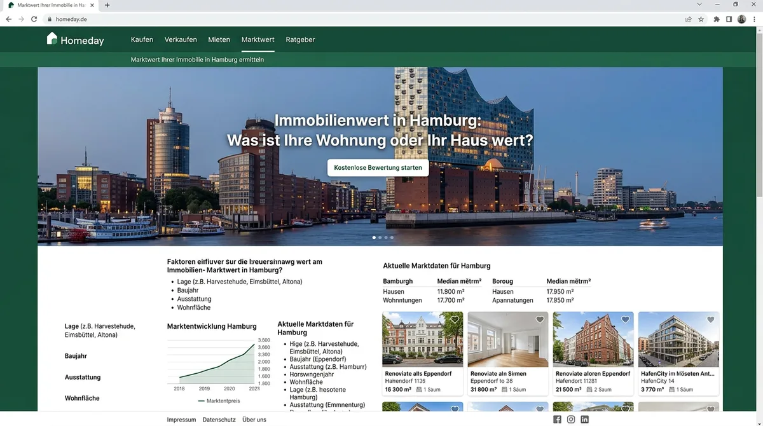Click Ausstattung label in left sidebar
Viewport: 763px width, 426px height.
click(x=83, y=377)
